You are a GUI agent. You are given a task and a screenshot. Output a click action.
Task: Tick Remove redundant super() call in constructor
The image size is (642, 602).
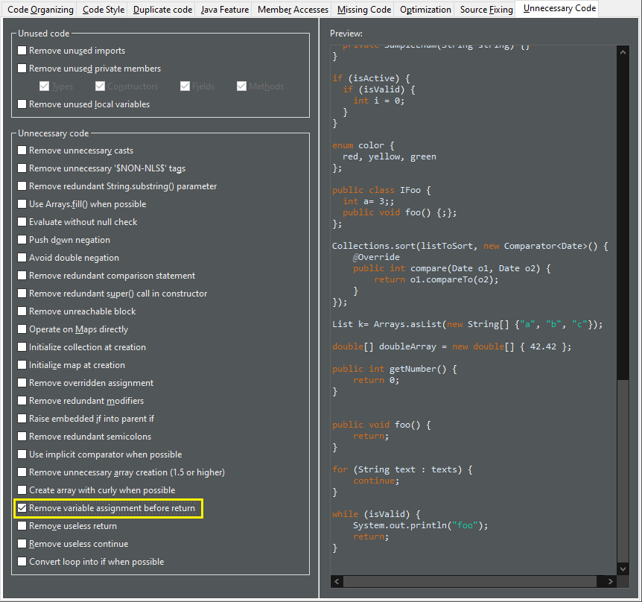[x=22, y=294]
